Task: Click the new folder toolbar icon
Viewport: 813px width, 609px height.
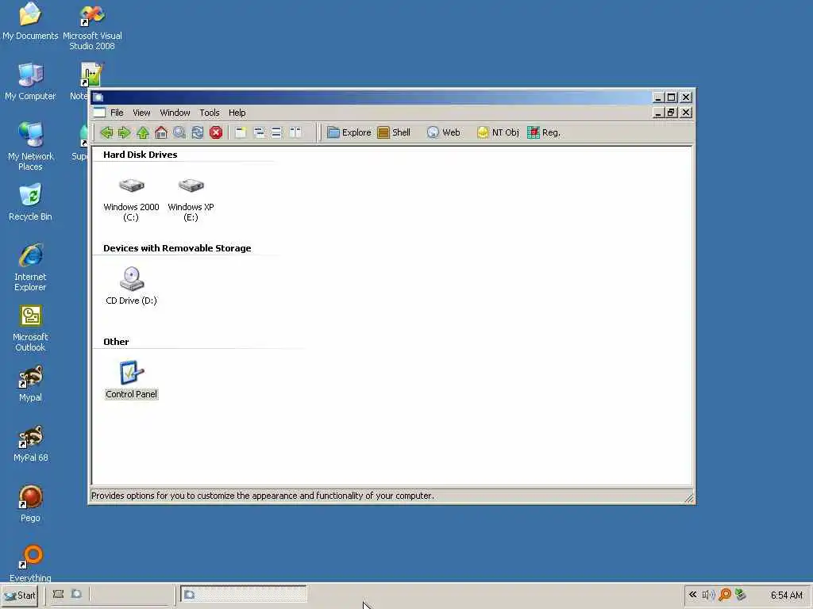Action: (240, 132)
